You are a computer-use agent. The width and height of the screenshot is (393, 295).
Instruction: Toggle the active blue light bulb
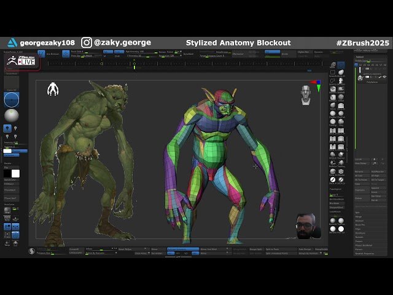[x=7, y=128]
